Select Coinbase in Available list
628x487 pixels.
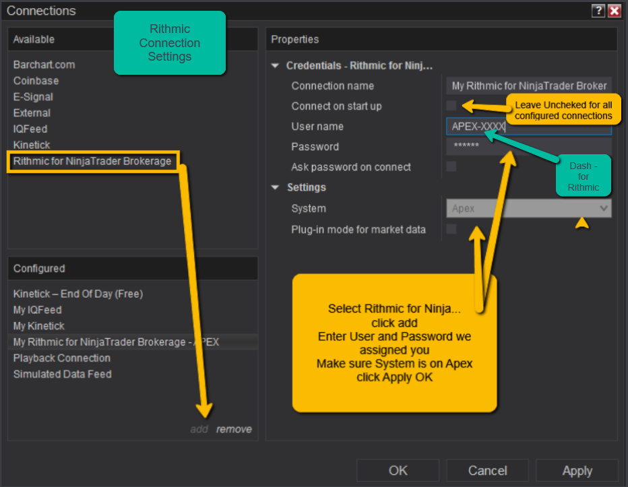pos(36,81)
